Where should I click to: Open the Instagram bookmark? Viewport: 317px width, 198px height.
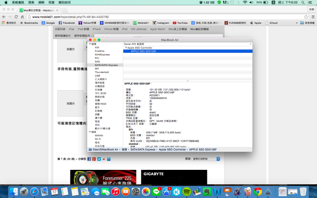click(x=161, y=23)
